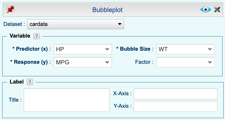Close the Bubbleplot dialog
This screenshot has width=225, height=120.
click(x=217, y=10)
